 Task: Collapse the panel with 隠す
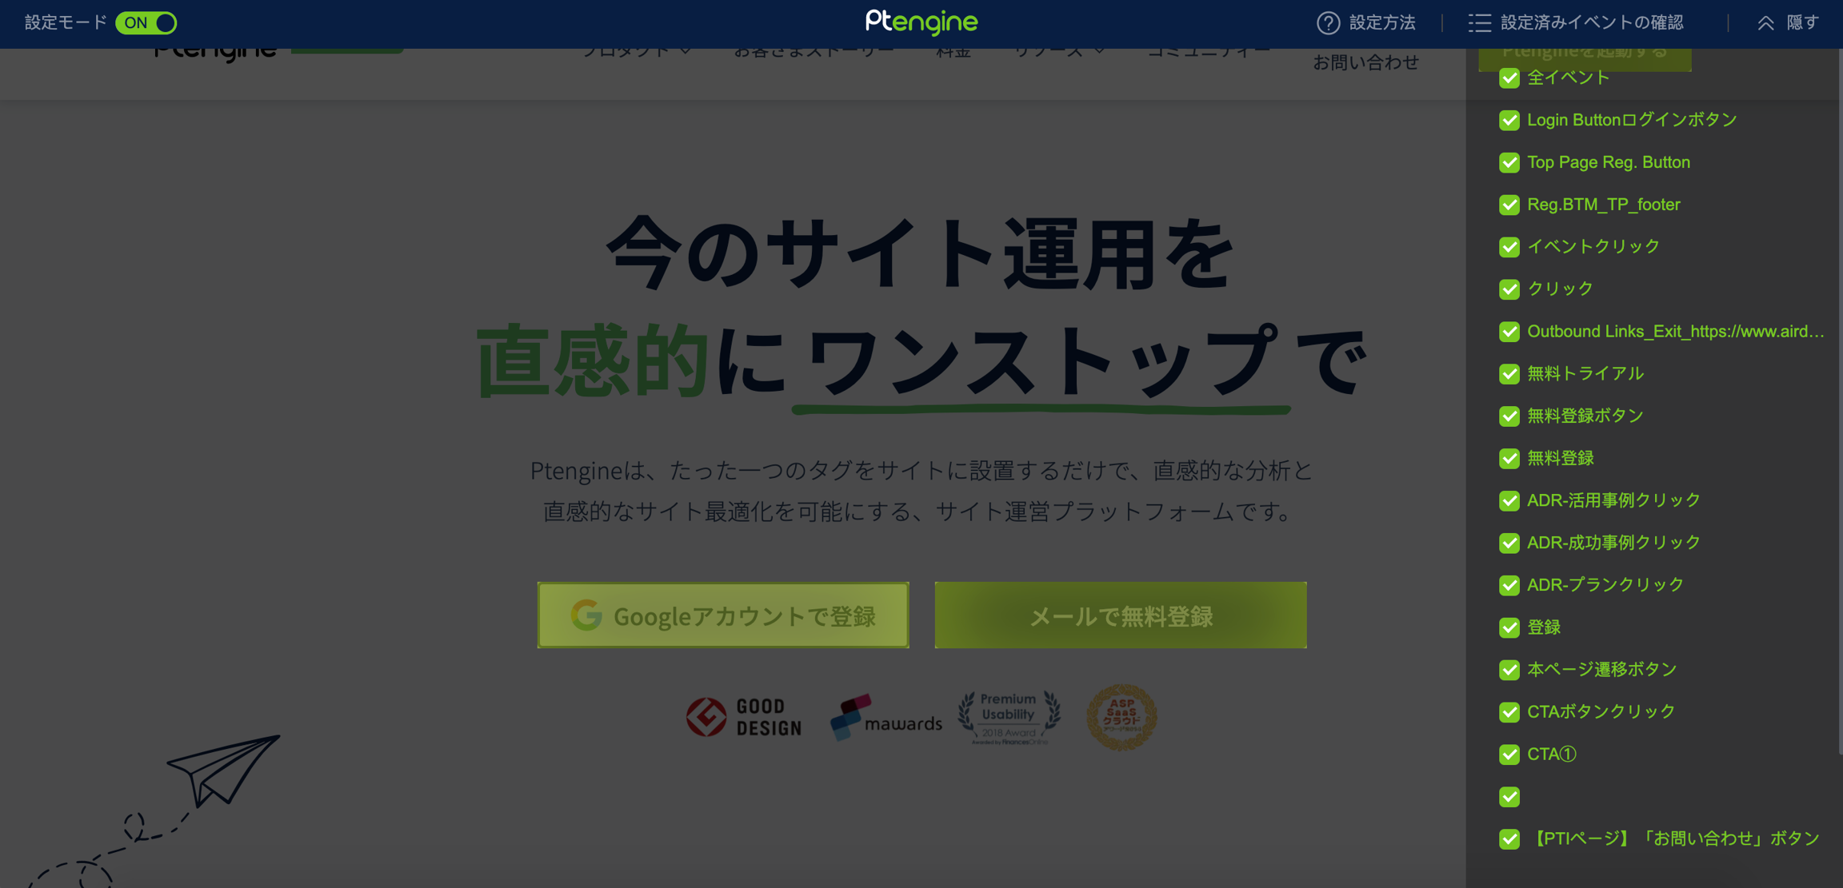point(1801,23)
